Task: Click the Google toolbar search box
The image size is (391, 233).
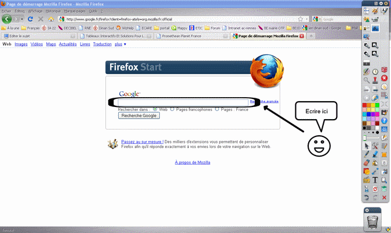Action: (x=341, y=19)
